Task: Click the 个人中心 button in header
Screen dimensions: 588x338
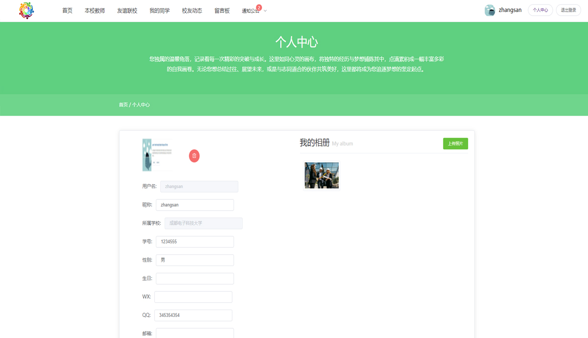Action: pos(540,10)
